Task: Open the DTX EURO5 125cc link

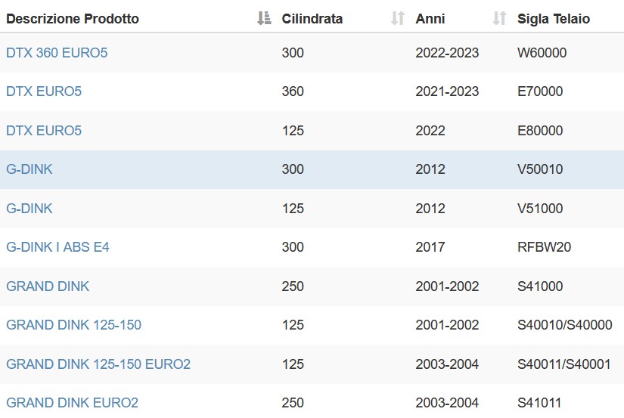Action: click(x=44, y=131)
